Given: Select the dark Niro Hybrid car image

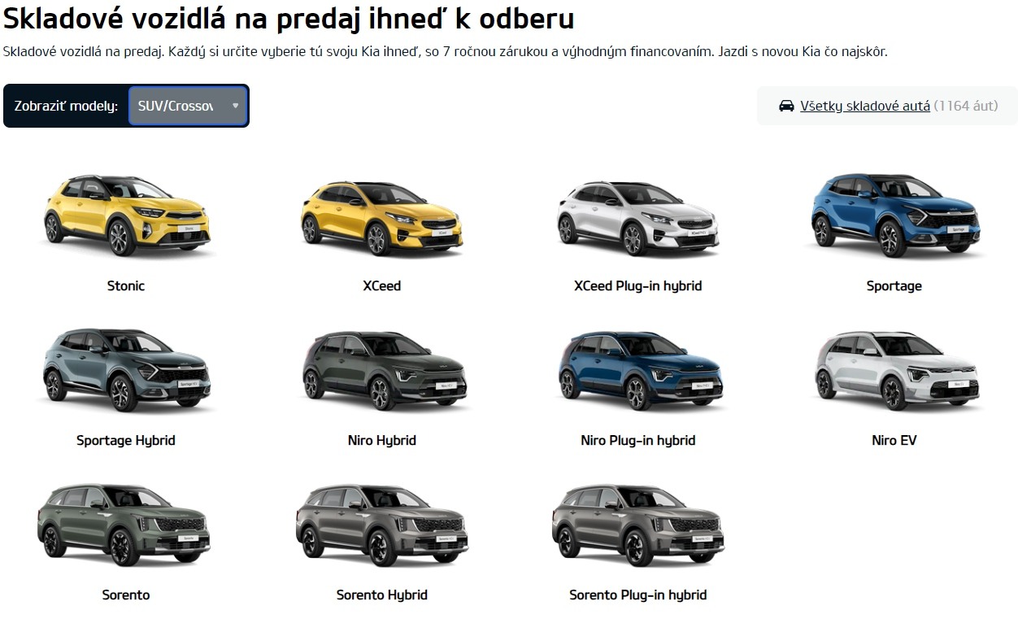Looking at the screenshot, I should (x=382, y=370).
